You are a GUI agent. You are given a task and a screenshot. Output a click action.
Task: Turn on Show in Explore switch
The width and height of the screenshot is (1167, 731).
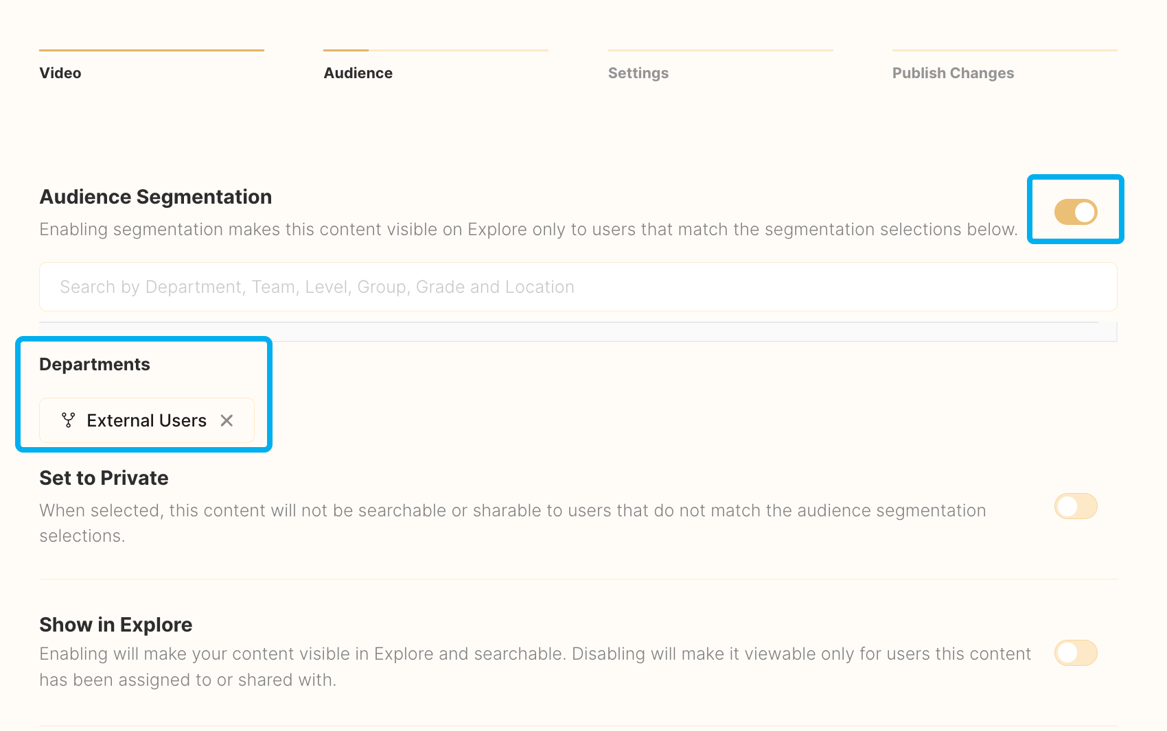pos(1075,653)
